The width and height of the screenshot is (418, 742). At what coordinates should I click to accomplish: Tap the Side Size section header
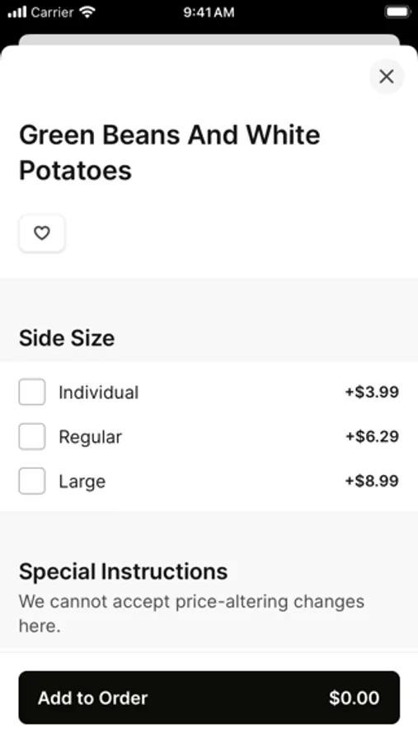[67, 338]
